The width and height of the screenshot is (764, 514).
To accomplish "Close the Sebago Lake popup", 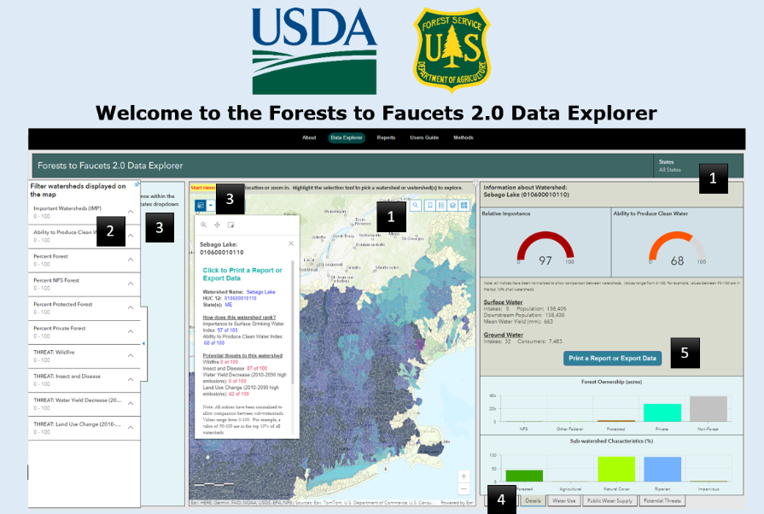I will (291, 243).
